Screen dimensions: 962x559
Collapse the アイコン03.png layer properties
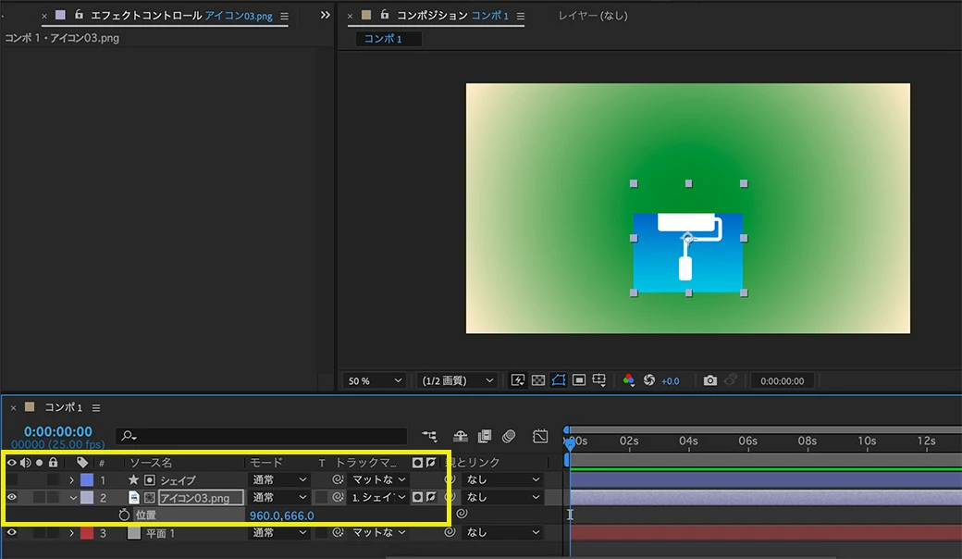point(73,498)
